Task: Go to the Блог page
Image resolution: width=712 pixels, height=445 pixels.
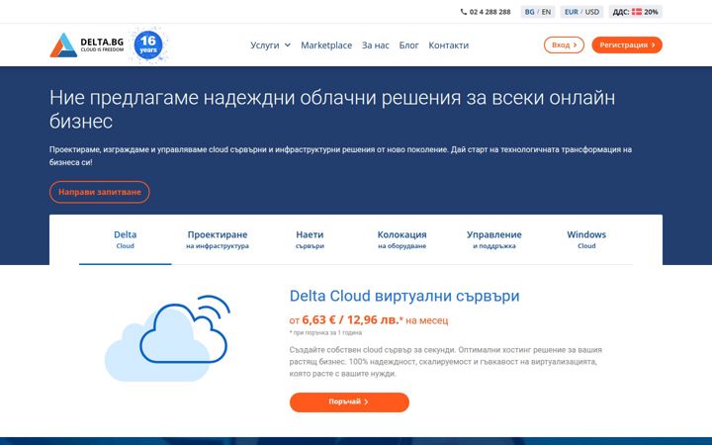Action: [408, 44]
